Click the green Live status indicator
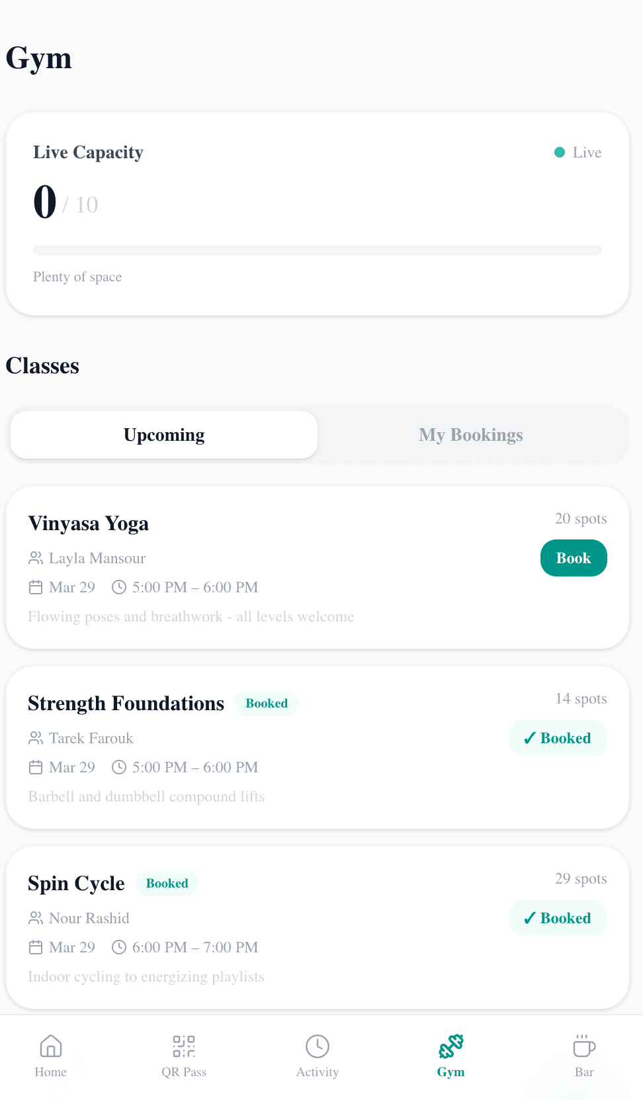643x1100 pixels. [x=560, y=152]
